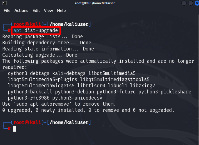Click the minimize window circle button
The width and height of the screenshot is (199, 145).
point(184,3)
